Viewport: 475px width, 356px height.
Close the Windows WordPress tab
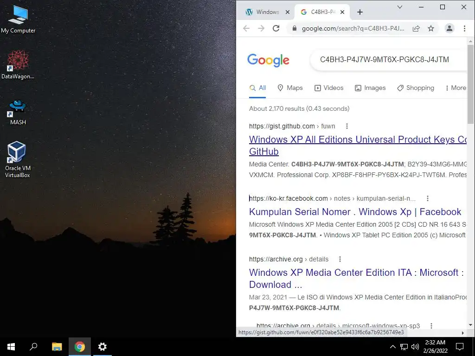(x=288, y=12)
